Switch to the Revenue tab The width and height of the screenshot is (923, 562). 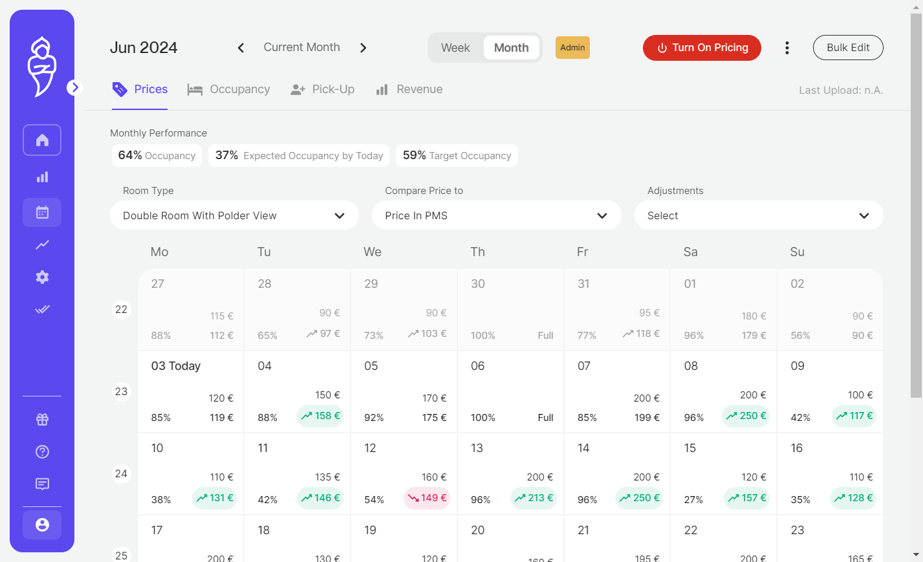409,89
